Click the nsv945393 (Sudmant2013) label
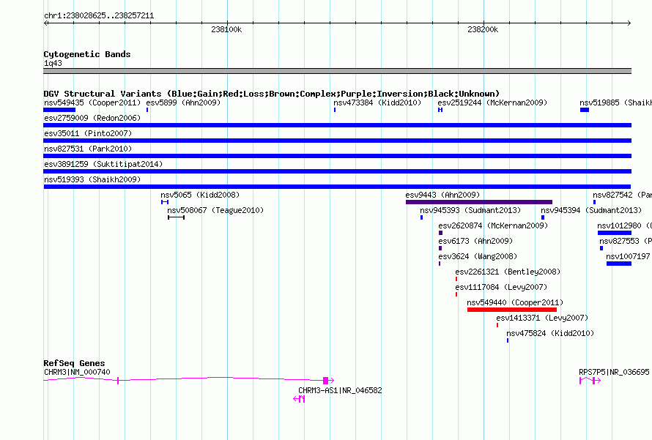Viewport: 652px width, 440px height. click(470, 210)
